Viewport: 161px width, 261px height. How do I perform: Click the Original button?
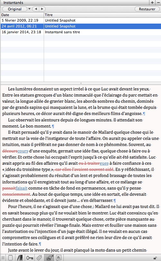(14, 9)
